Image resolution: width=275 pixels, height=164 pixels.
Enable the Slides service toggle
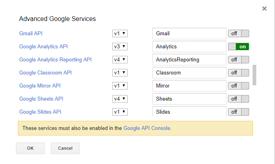238,112
